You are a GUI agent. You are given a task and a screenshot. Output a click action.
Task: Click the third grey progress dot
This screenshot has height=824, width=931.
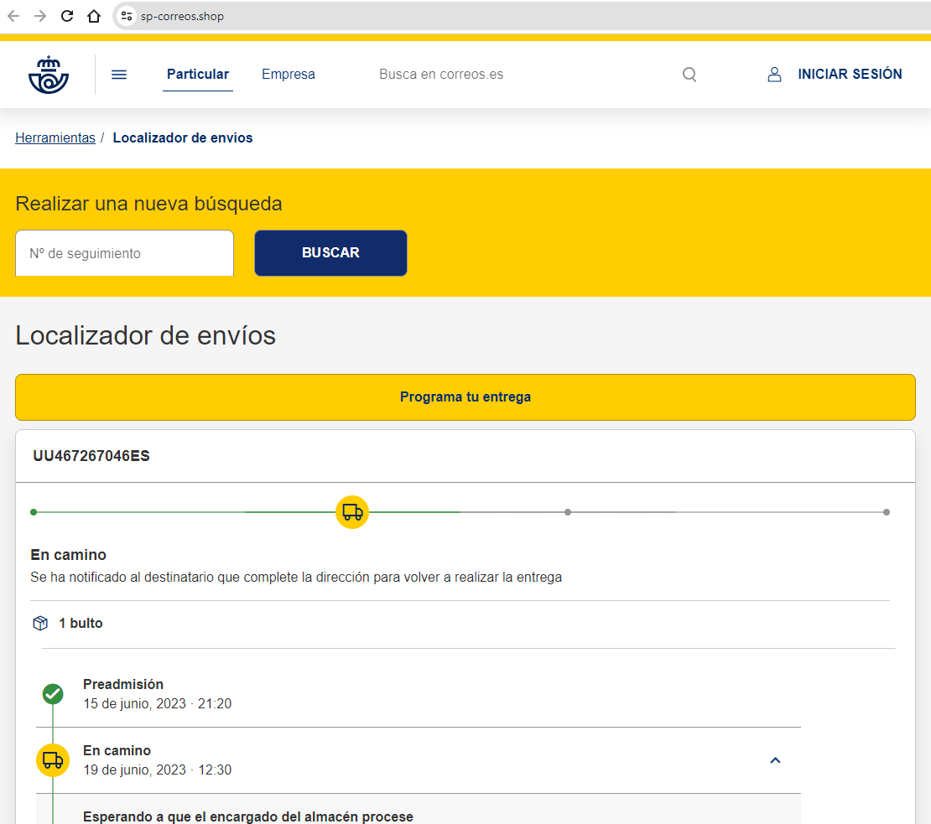568,512
